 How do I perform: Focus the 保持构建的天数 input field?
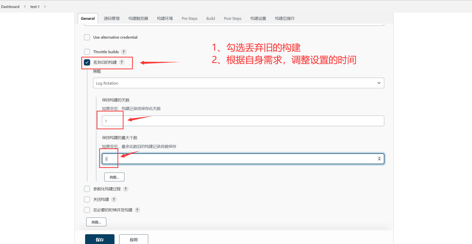pyautogui.click(x=243, y=121)
